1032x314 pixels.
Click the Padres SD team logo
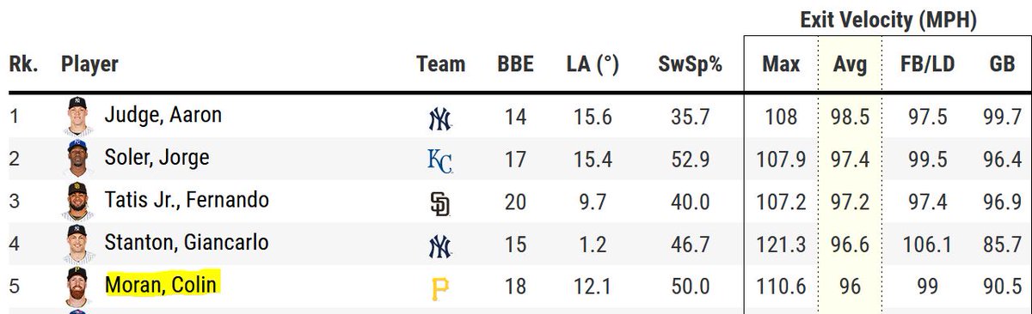tap(439, 203)
